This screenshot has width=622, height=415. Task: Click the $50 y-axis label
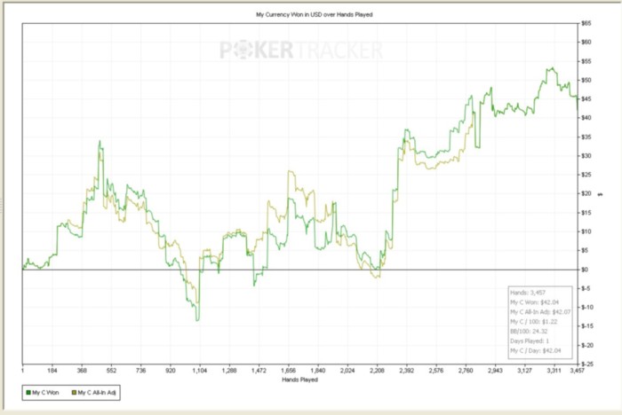click(x=586, y=81)
